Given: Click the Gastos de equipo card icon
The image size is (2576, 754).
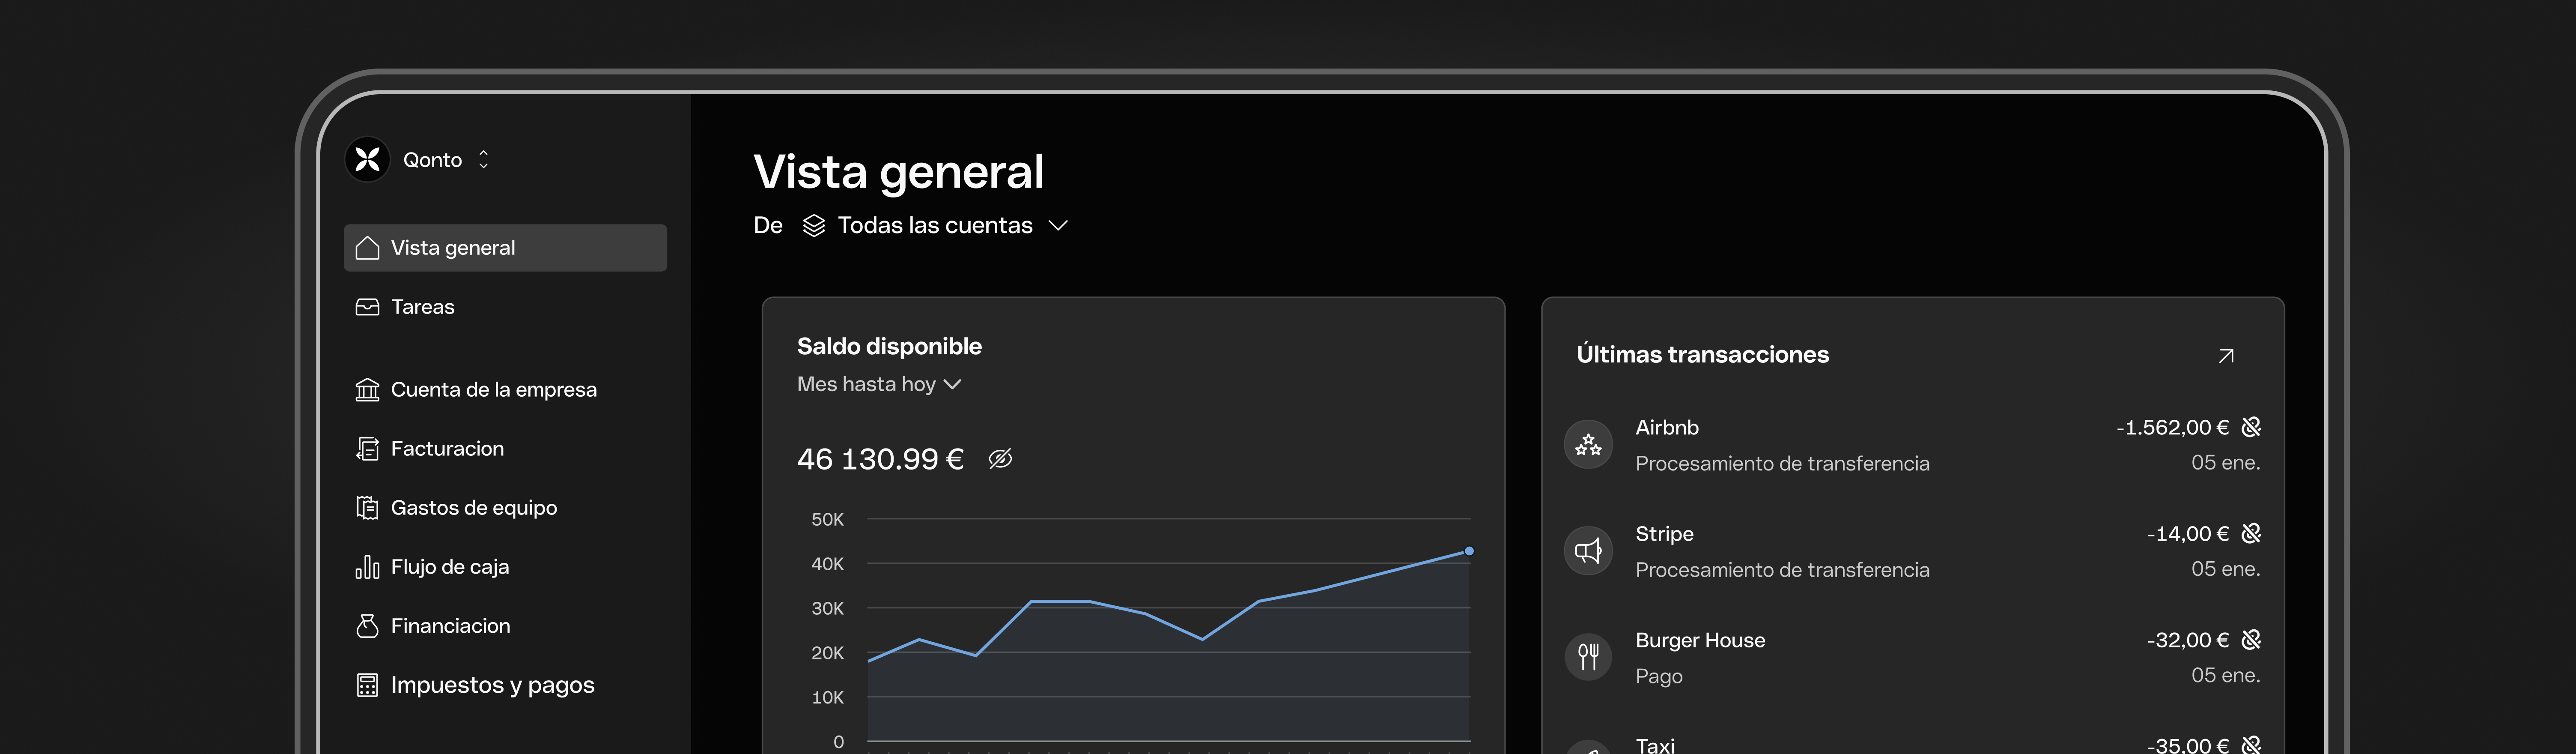Looking at the screenshot, I should [x=367, y=507].
